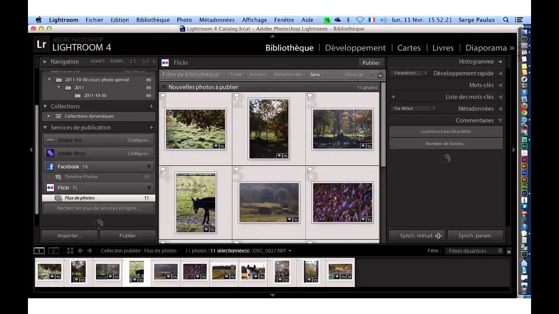Open the Affichage menu
Image resolution: width=559 pixels, height=314 pixels.
255,20
